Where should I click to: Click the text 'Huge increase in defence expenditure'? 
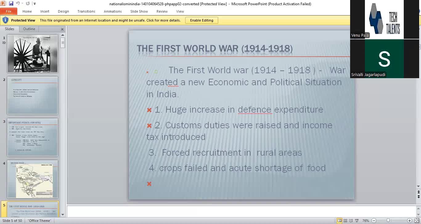(x=244, y=110)
